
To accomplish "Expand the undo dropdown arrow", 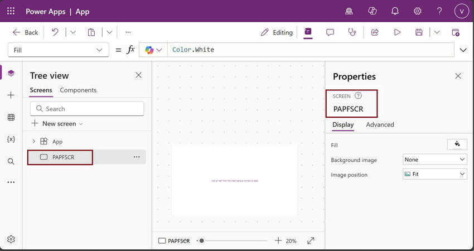I will [x=73, y=32].
